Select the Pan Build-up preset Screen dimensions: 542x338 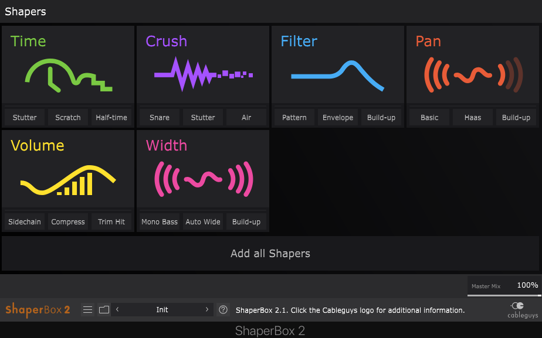tap(516, 117)
